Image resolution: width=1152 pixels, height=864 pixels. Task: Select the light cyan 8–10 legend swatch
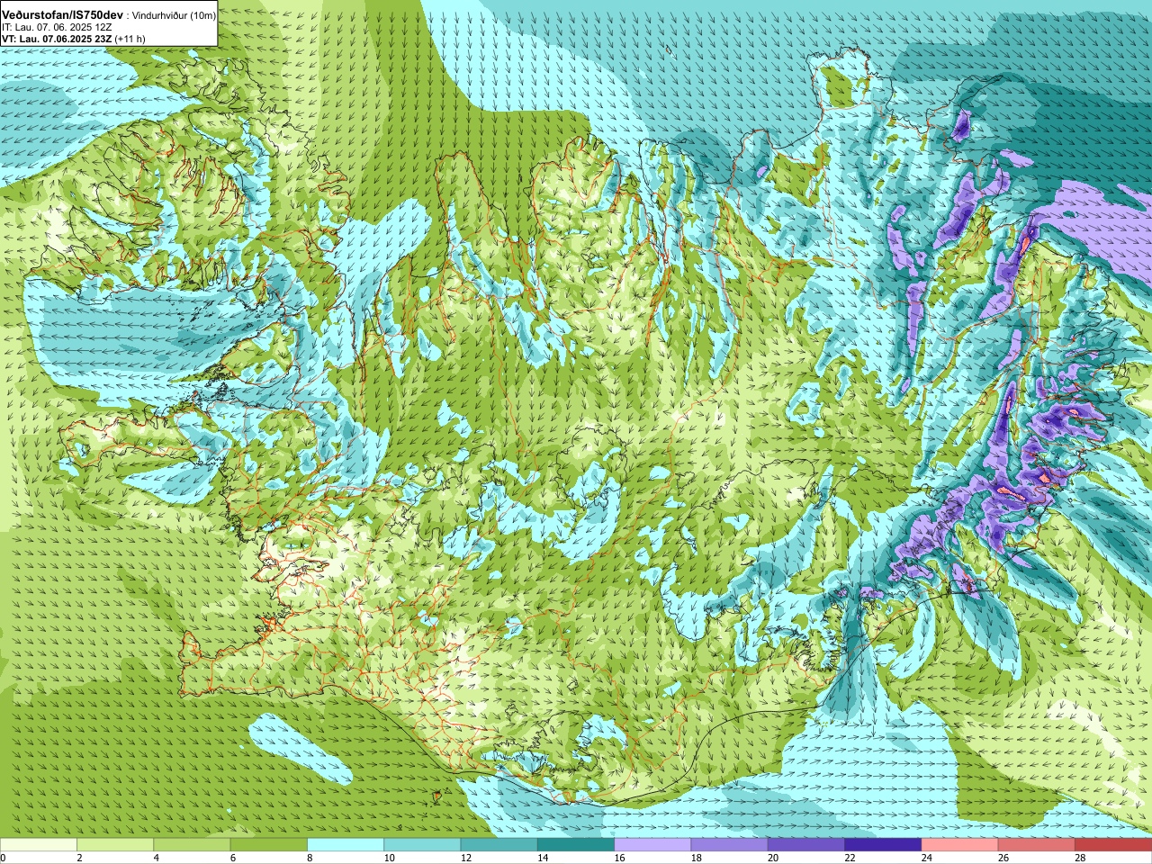346,845
